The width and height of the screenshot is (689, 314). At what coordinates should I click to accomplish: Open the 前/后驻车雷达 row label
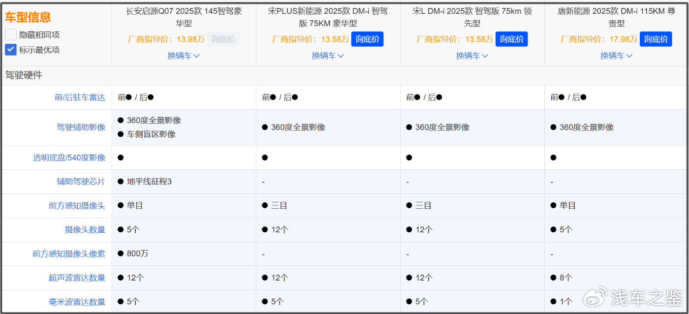pyautogui.click(x=80, y=97)
